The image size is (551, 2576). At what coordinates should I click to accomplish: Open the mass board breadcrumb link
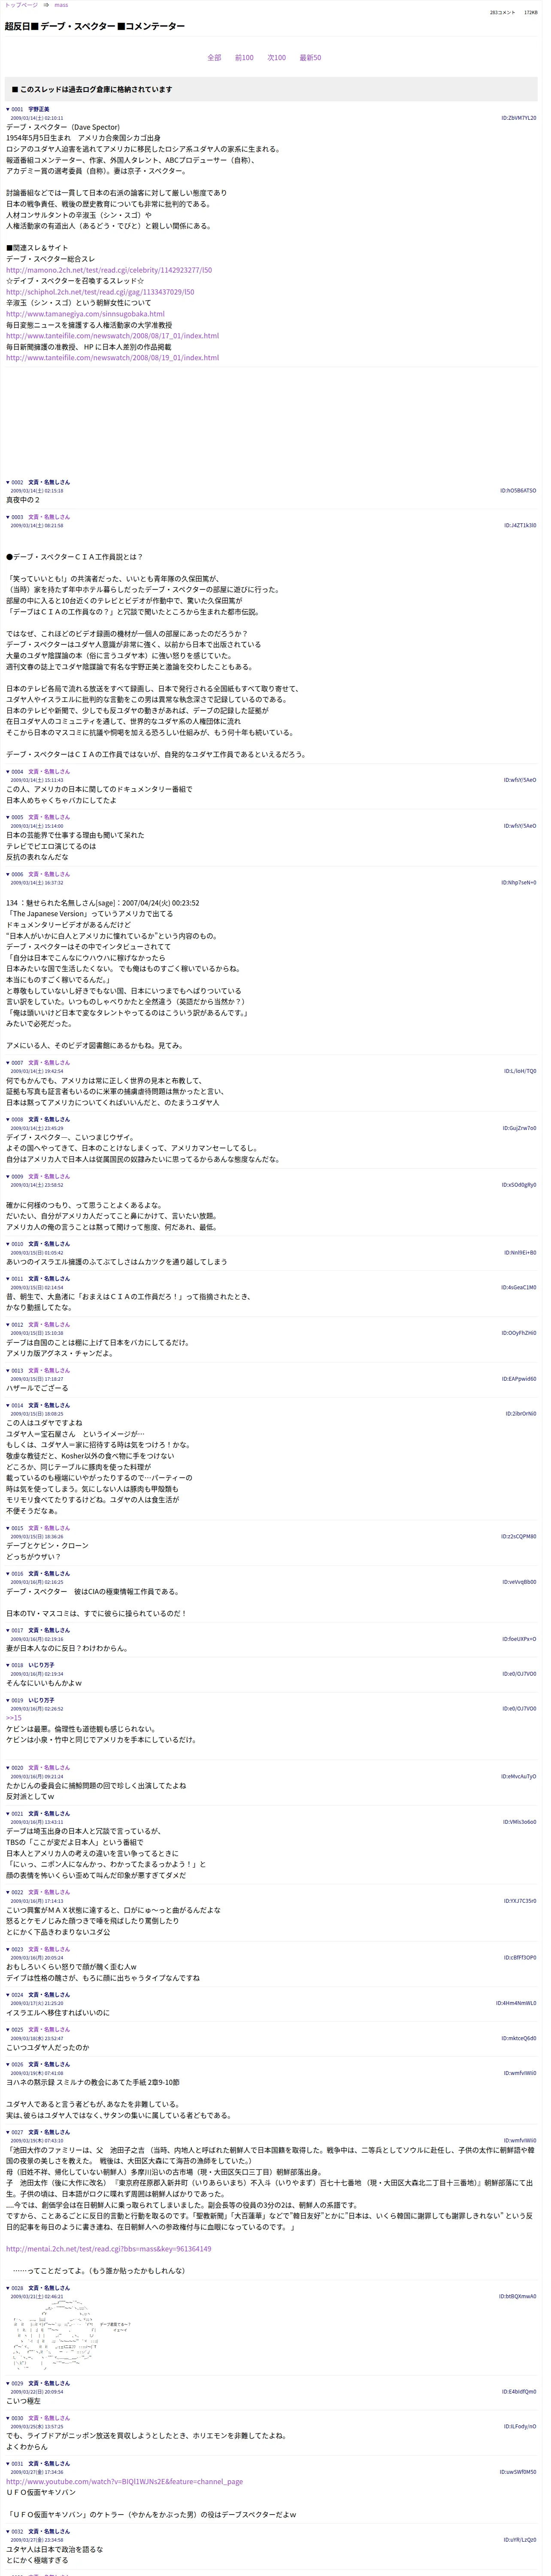(x=61, y=5)
